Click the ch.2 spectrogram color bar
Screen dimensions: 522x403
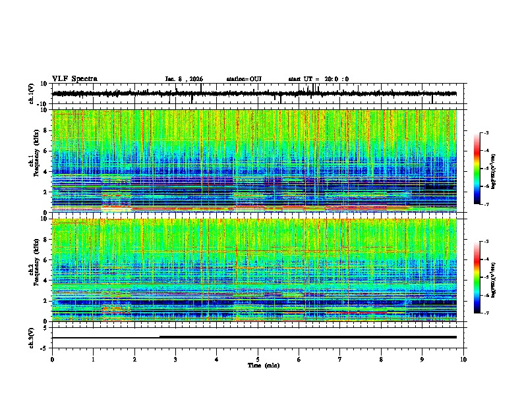click(477, 277)
